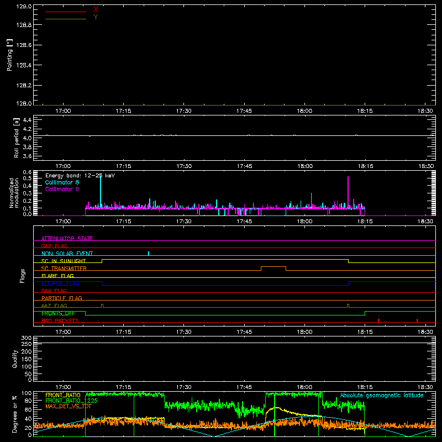
Task: Click the 18:00 label under the Quality panel
Action: coord(305,387)
